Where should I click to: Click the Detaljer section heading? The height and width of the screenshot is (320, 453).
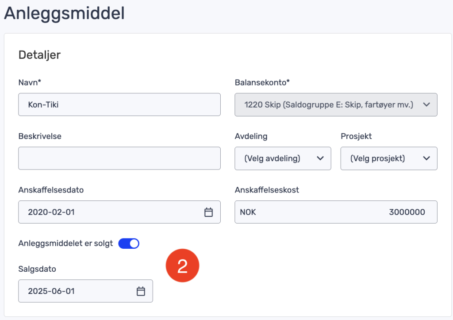tap(39, 55)
